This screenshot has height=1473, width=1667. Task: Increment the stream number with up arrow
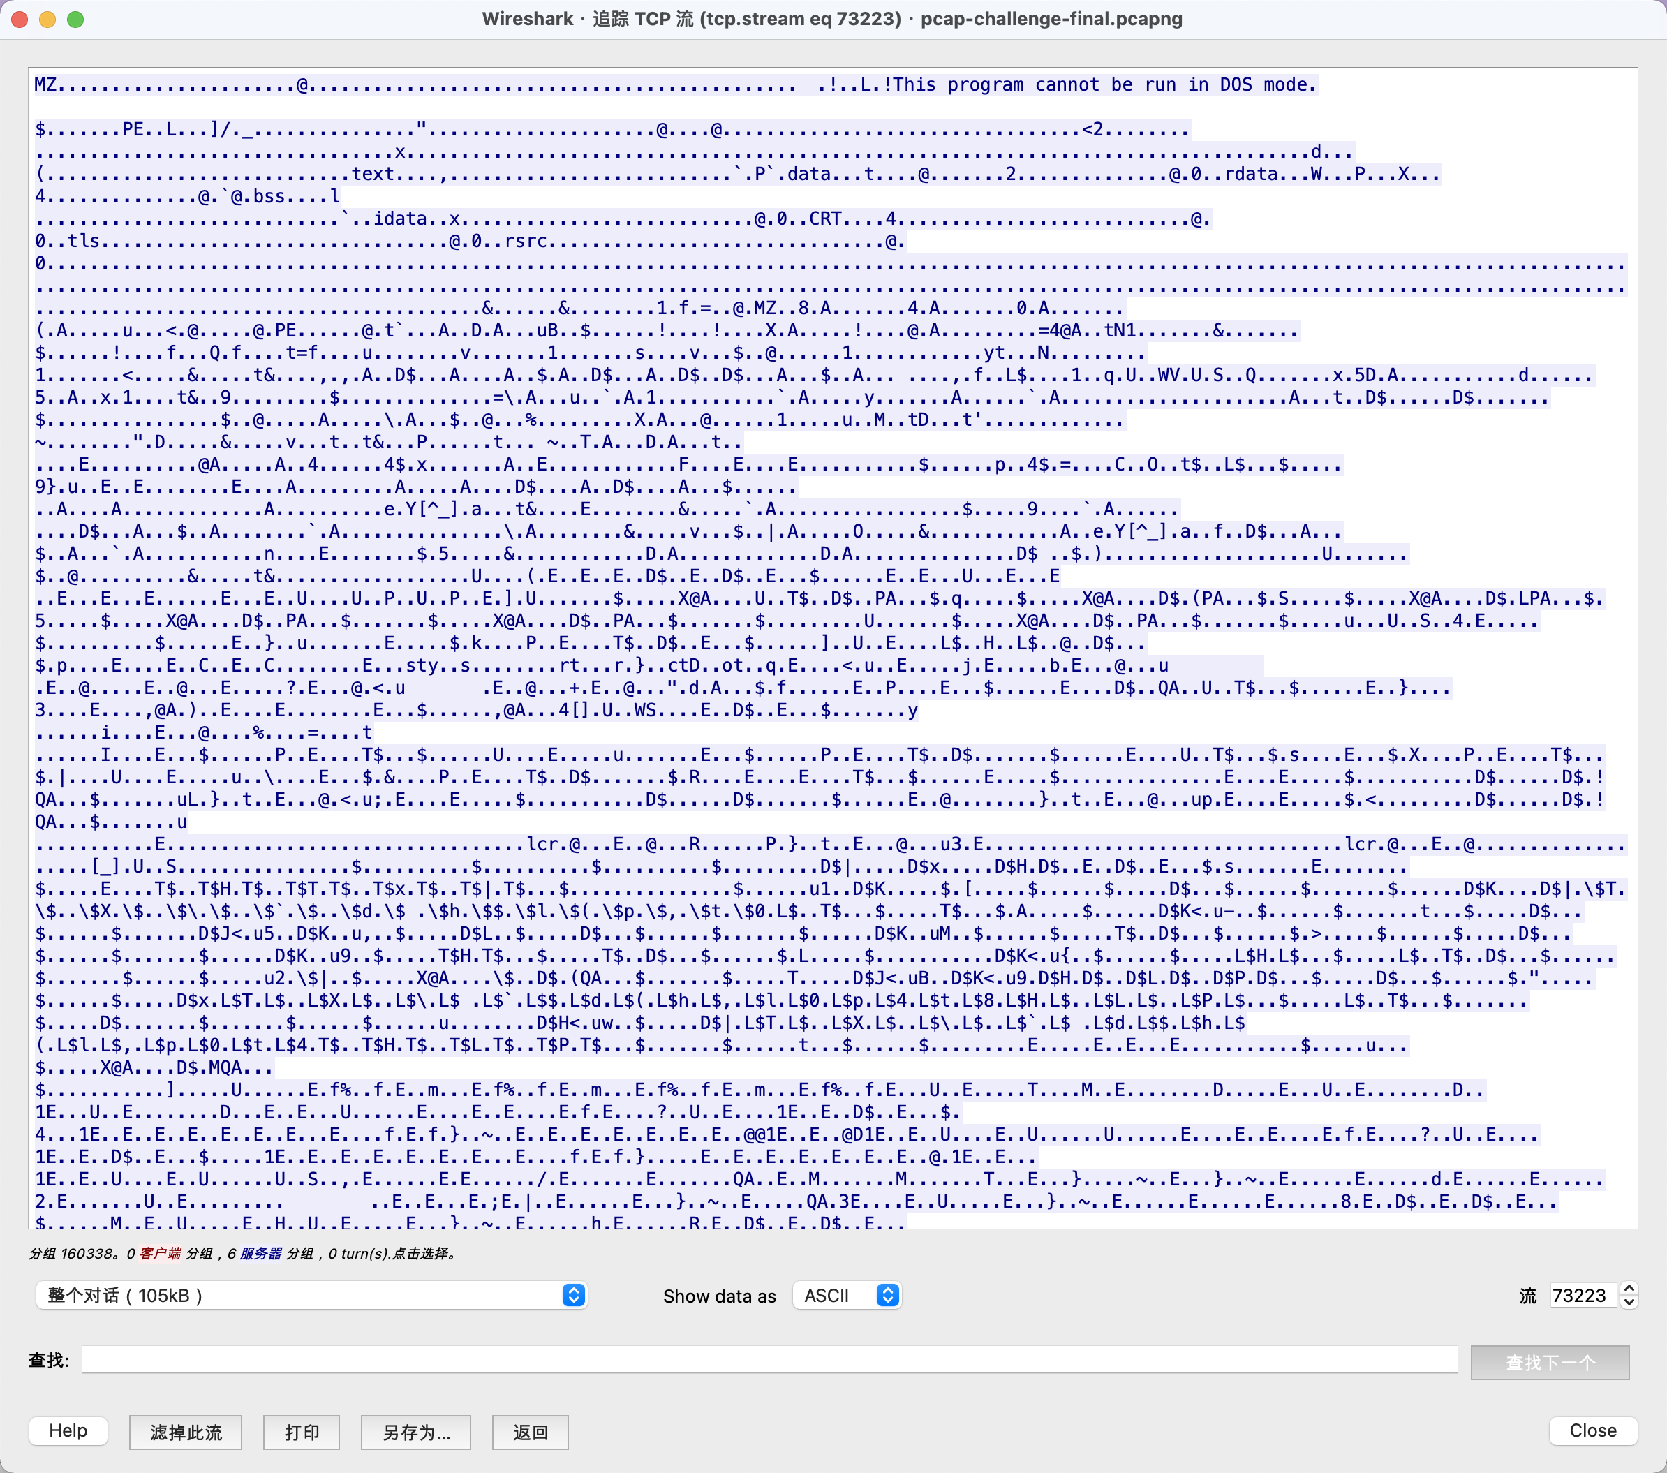coord(1629,1289)
